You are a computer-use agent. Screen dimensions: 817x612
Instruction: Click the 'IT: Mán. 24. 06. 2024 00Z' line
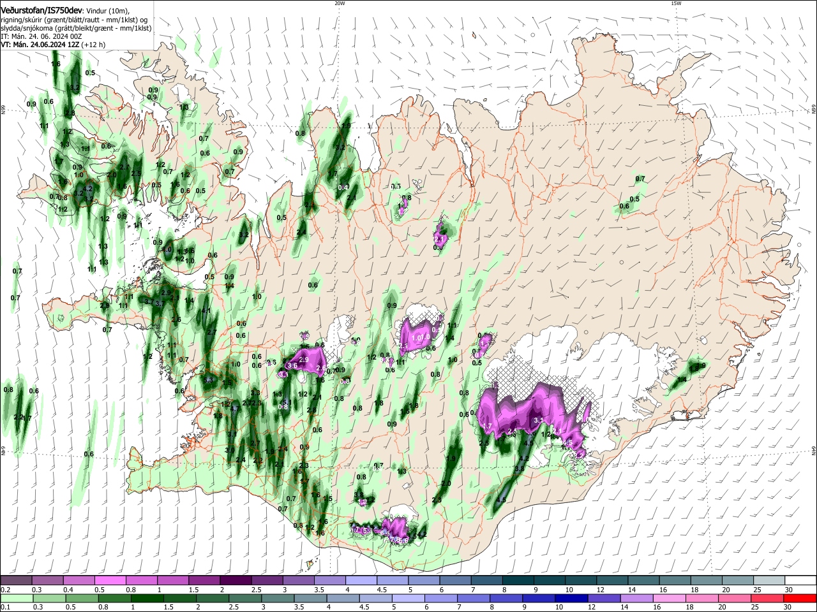[x=41, y=36]
